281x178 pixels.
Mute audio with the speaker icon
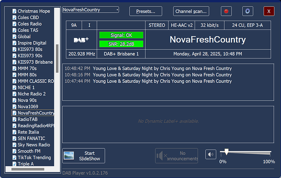coord(210,154)
